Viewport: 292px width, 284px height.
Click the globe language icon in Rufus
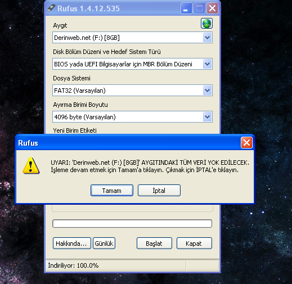(206, 24)
